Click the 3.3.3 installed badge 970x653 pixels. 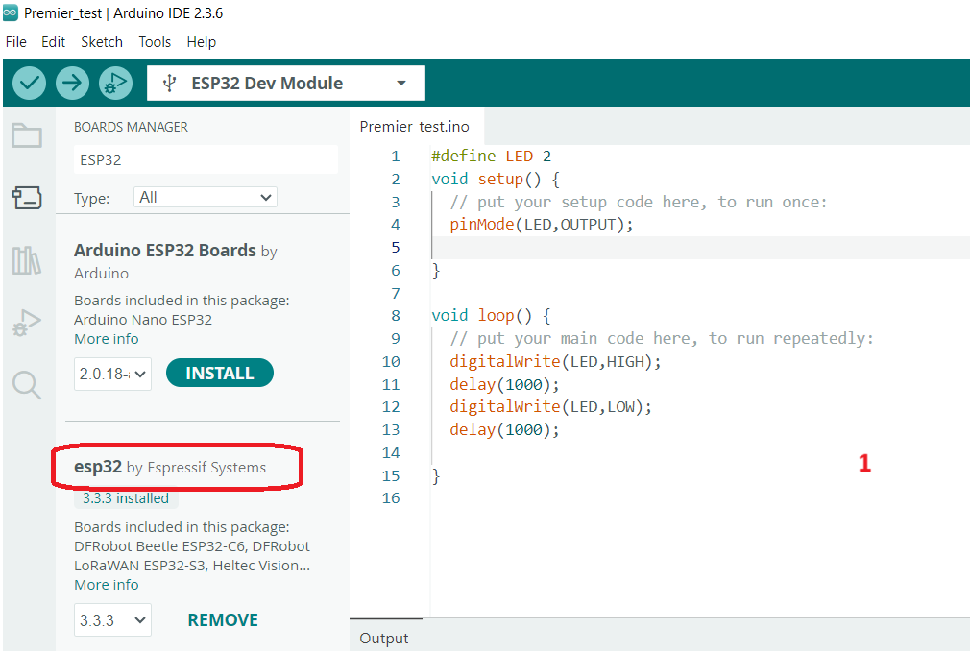point(126,498)
